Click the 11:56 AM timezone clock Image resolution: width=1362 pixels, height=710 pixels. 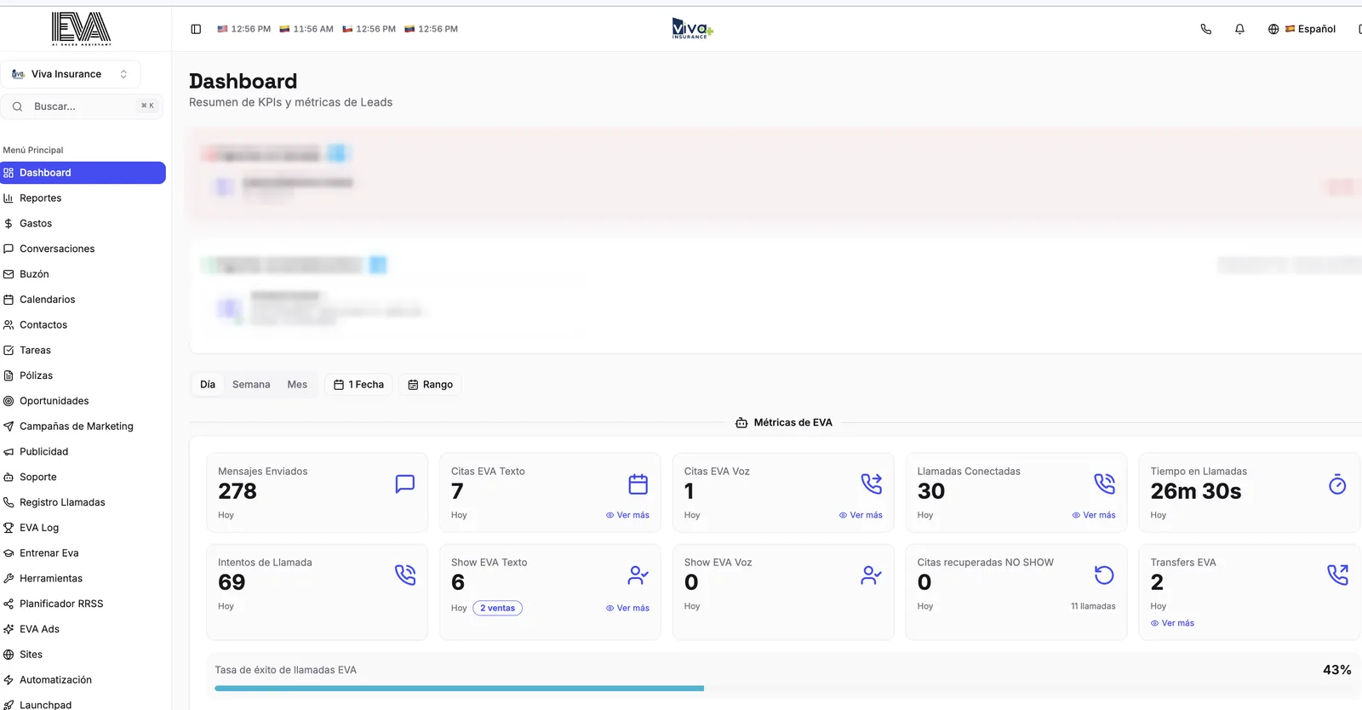point(306,29)
